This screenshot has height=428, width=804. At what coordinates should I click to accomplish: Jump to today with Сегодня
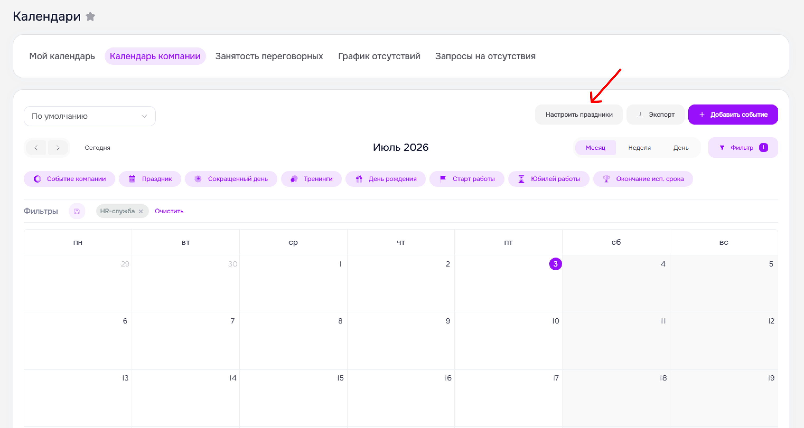pyautogui.click(x=97, y=148)
